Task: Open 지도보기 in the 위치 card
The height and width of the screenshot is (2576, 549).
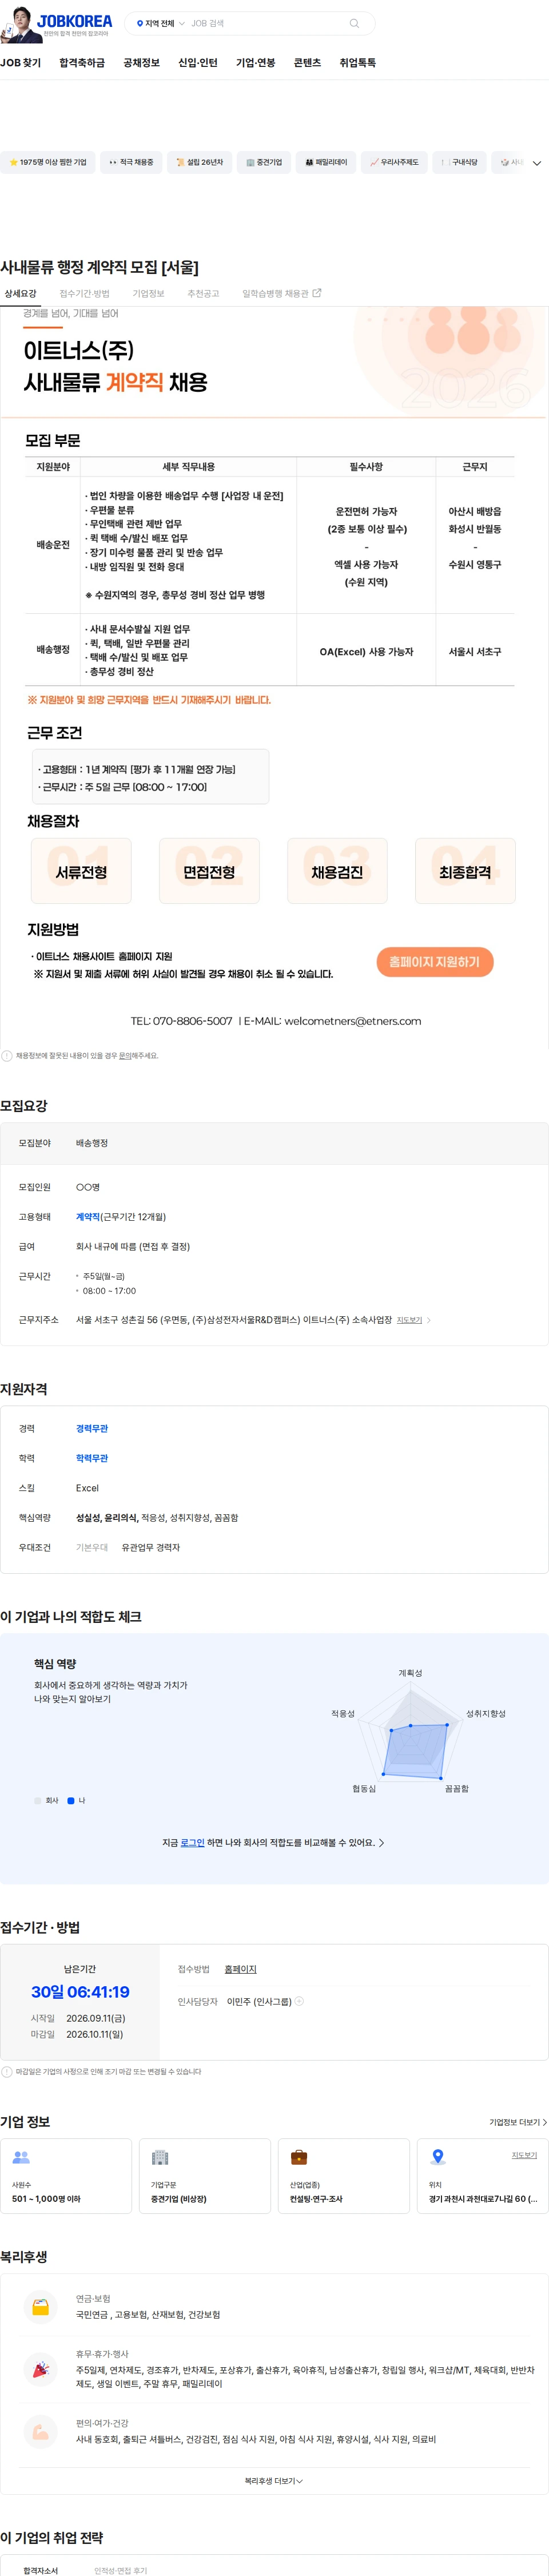Action: (524, 2155)
